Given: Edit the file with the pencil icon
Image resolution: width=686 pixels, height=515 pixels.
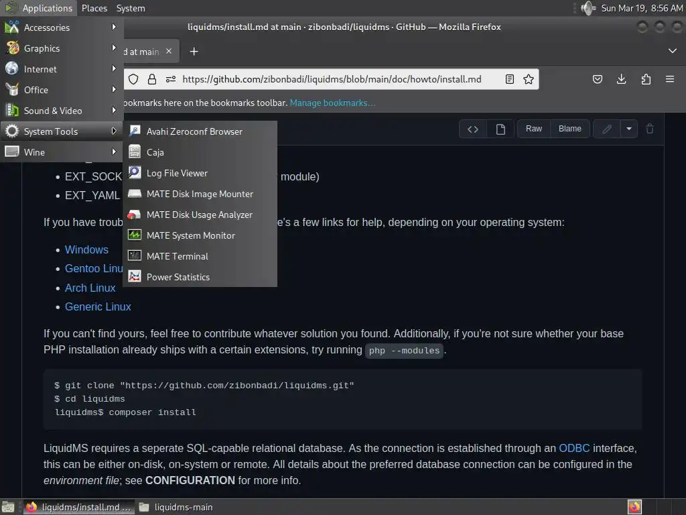Looking at the screenshot, I should (607, 129).
